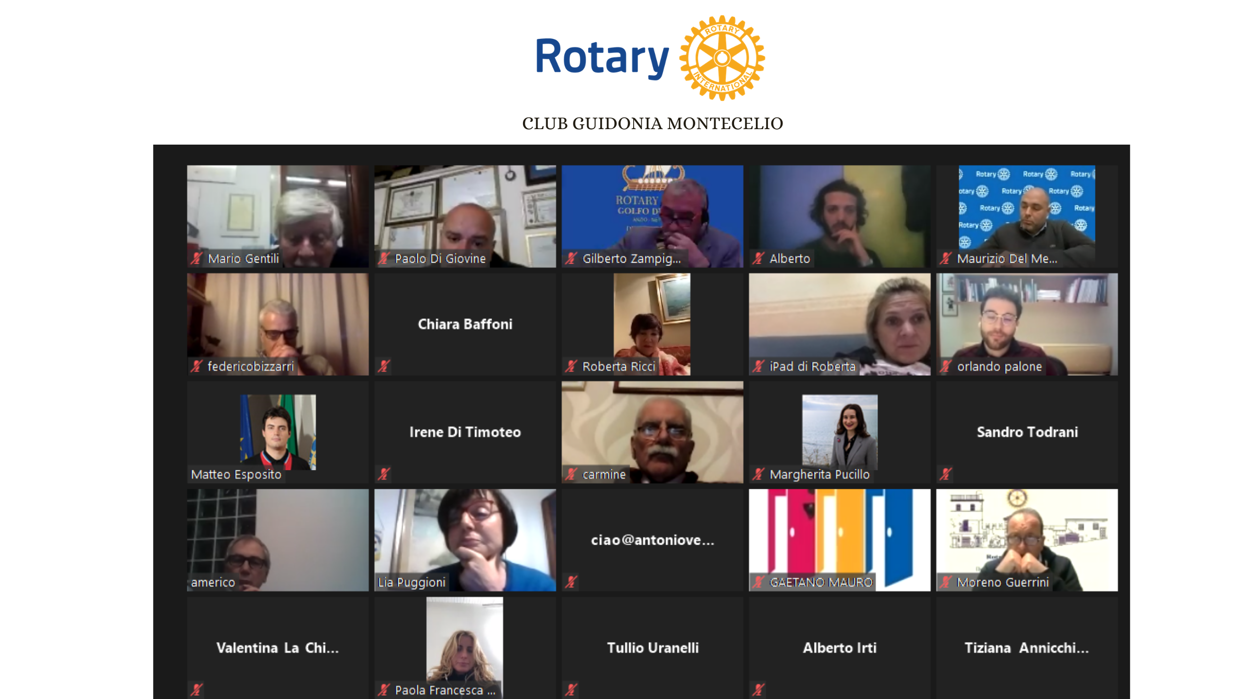Click muted mic icon beside Alberto

758,258
